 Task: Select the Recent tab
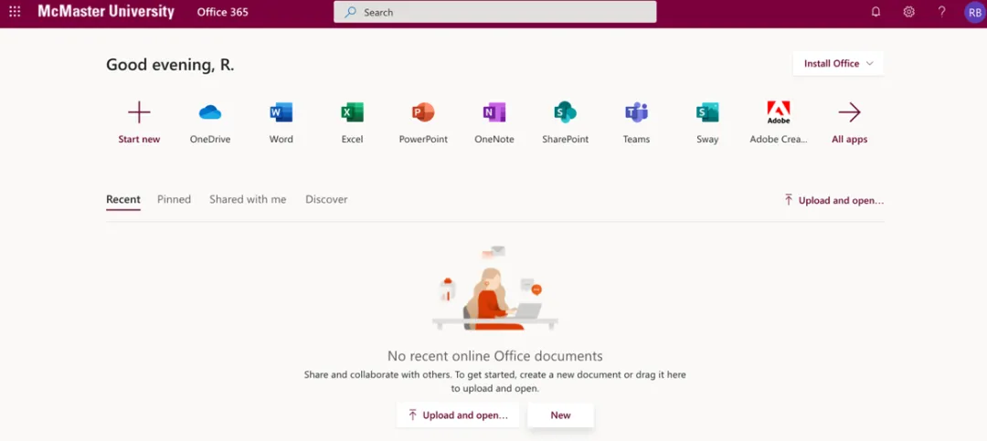(123, 199)
